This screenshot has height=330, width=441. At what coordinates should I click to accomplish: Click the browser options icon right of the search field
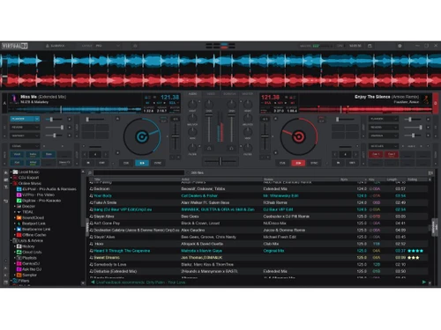(430, 173)
